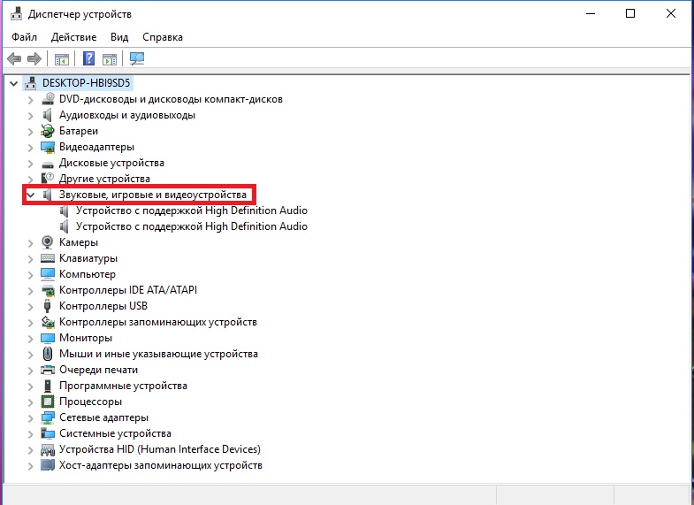Select Контроллеры IDE ATA/ATAPI label

tap(128, 290)
